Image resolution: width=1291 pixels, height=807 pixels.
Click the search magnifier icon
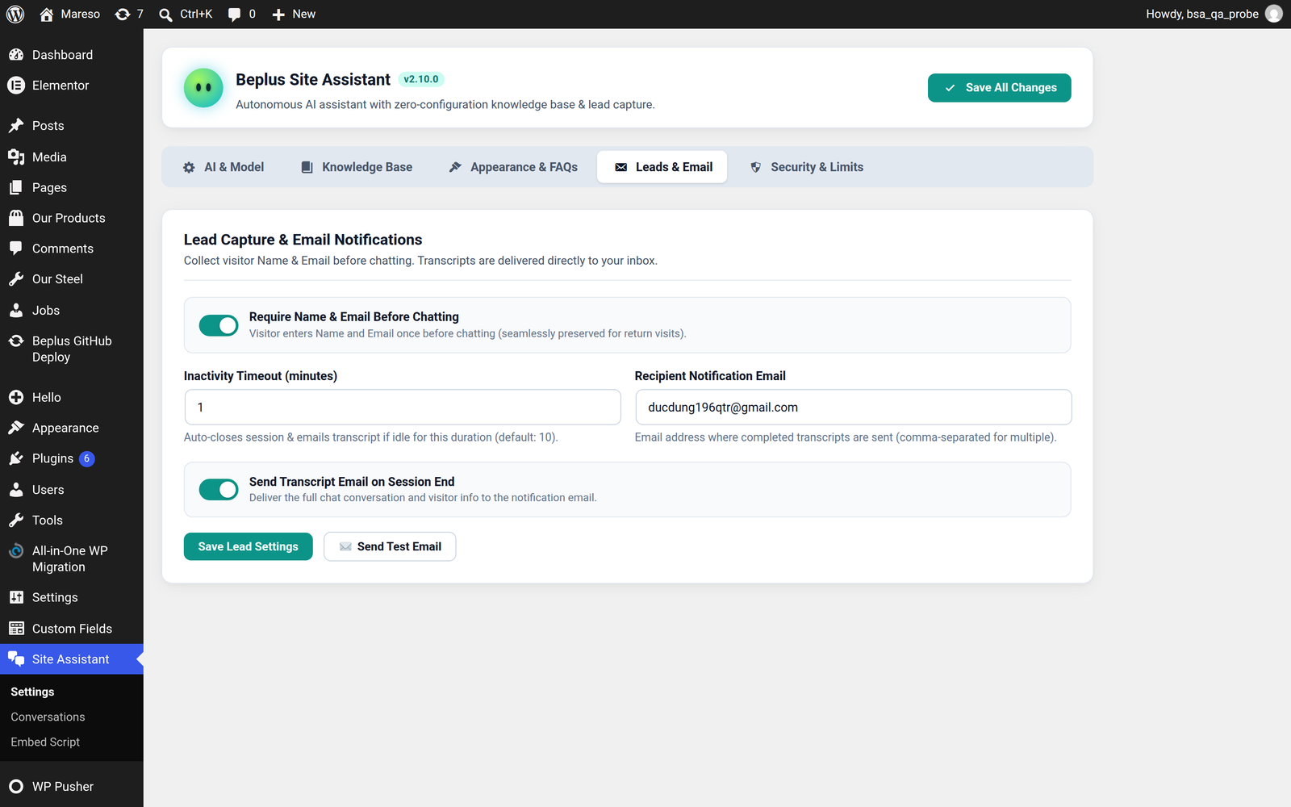tap(165, 15)
